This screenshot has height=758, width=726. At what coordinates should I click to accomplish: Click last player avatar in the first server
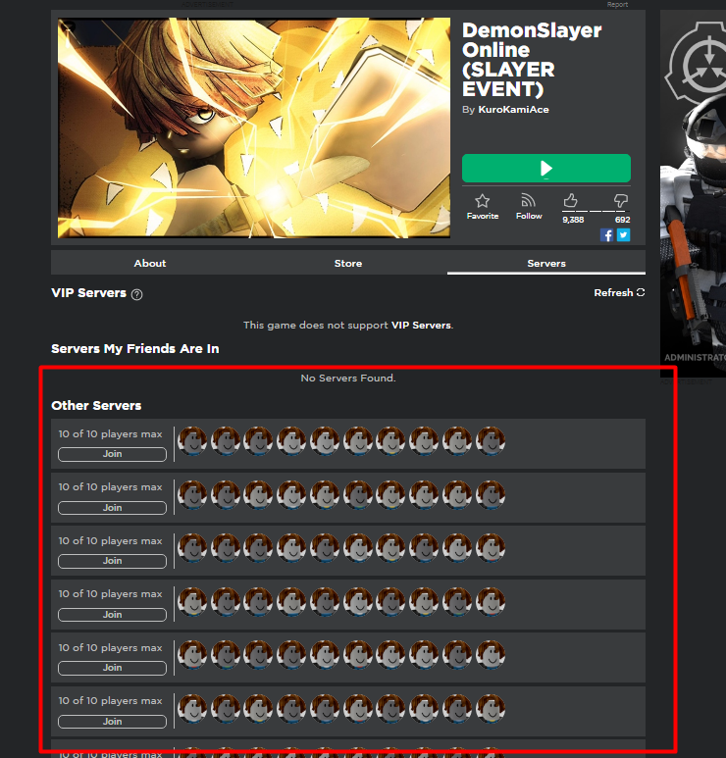(x=491, y=441)
